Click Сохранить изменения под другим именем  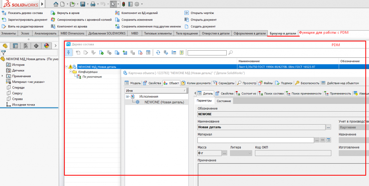point(148,27)
